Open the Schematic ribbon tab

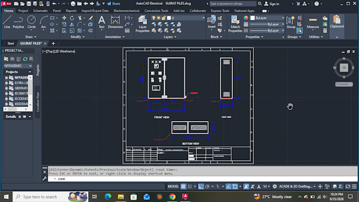[41, 11]
